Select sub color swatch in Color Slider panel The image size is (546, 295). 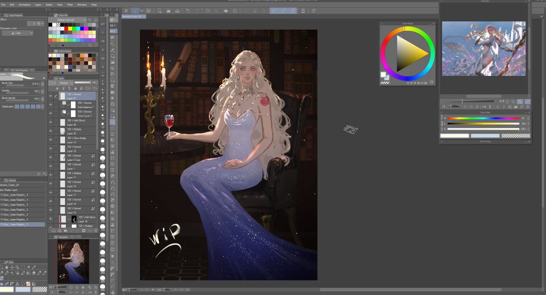[x=485, y=135]
